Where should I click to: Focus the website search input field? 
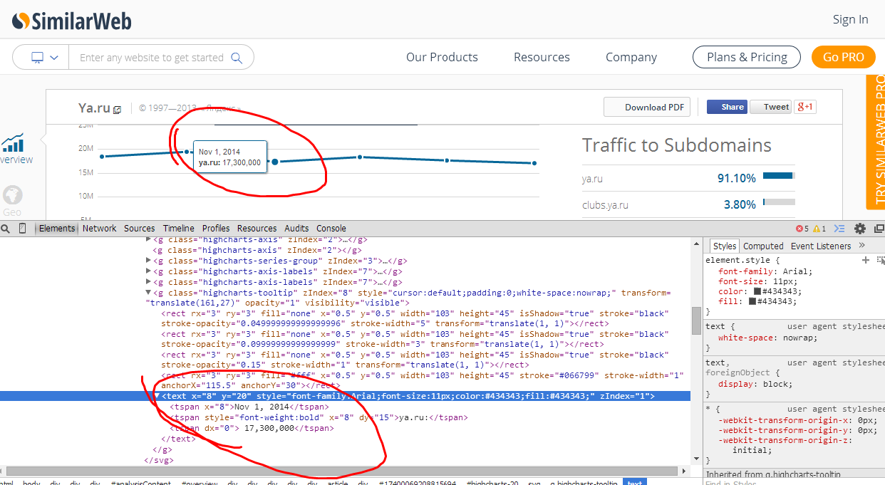click(x=151, y=58)
